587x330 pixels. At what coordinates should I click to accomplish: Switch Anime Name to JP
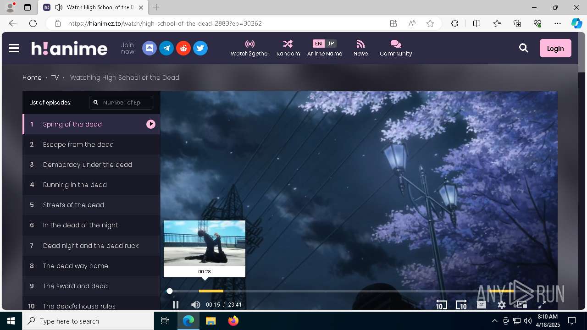[x=331, y=44]
